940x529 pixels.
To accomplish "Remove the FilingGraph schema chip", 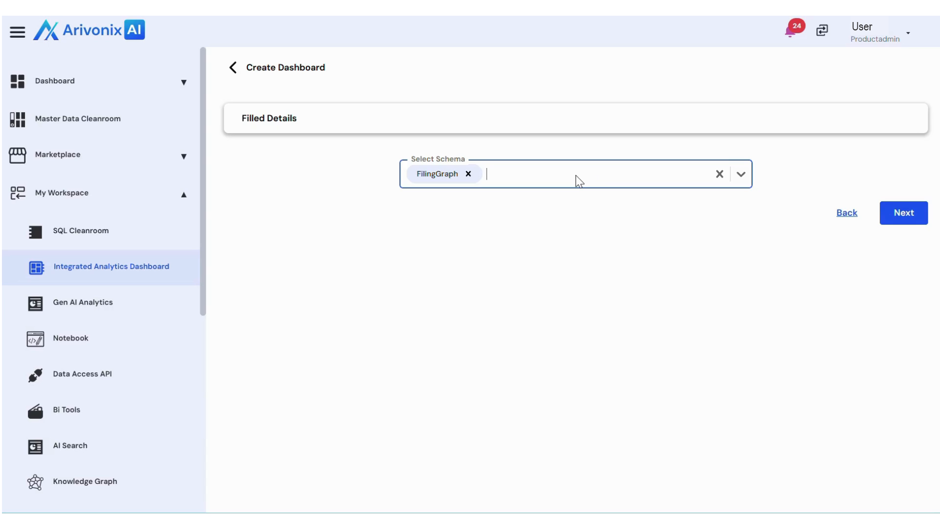I will coord(469,174).
